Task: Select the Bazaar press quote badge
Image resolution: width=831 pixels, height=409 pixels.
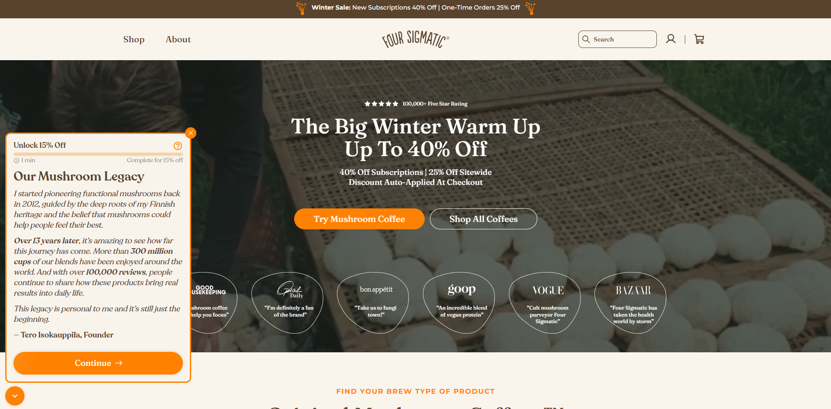Action: [633, 303]
